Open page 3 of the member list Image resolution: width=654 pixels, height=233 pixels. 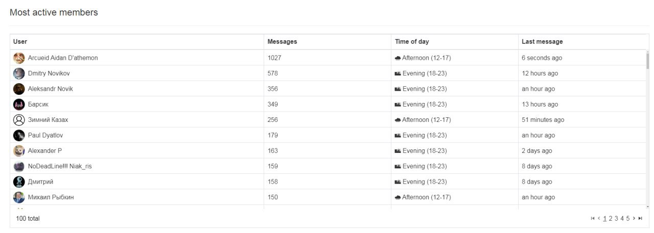[x=616, y=218]
